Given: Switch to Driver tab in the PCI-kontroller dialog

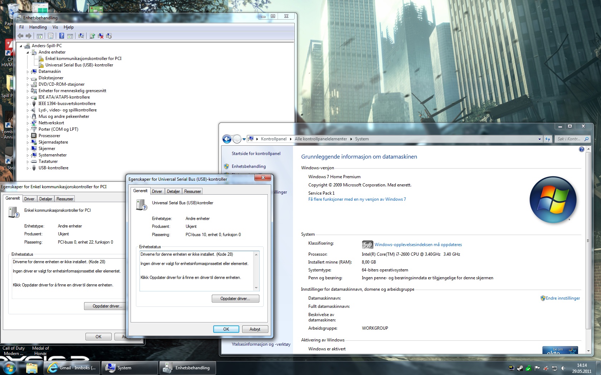Looking at the screenshot, I should pyautogui.click(x=29, y=199).
